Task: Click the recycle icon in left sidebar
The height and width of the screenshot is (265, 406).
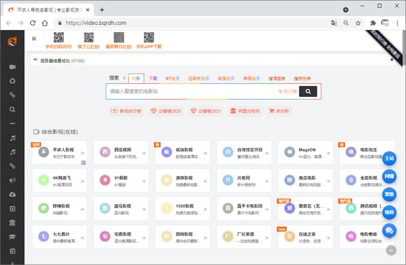Action: [12, 81]
